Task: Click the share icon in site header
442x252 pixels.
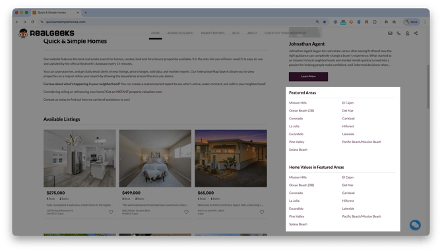Action: [416, 33]
